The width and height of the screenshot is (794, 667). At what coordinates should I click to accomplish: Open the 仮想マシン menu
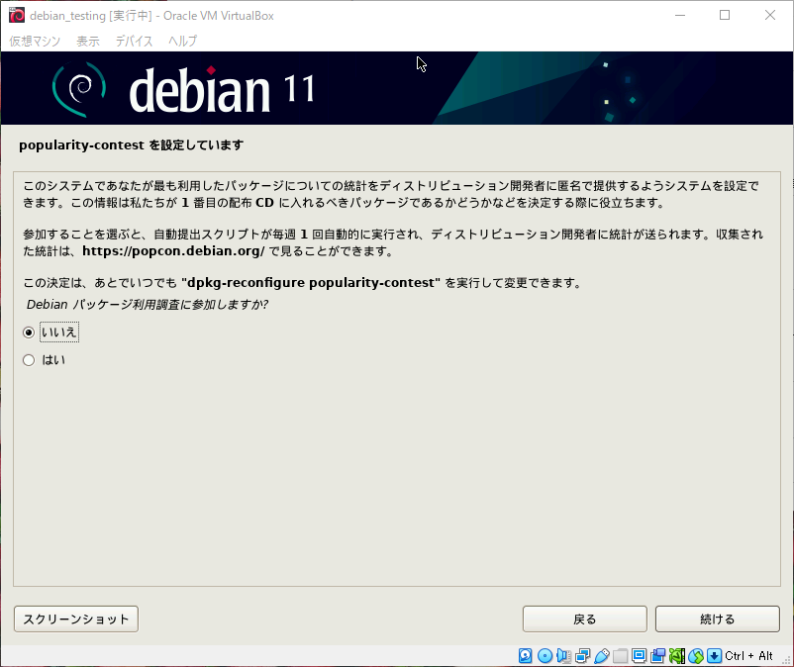coord(35,41)
